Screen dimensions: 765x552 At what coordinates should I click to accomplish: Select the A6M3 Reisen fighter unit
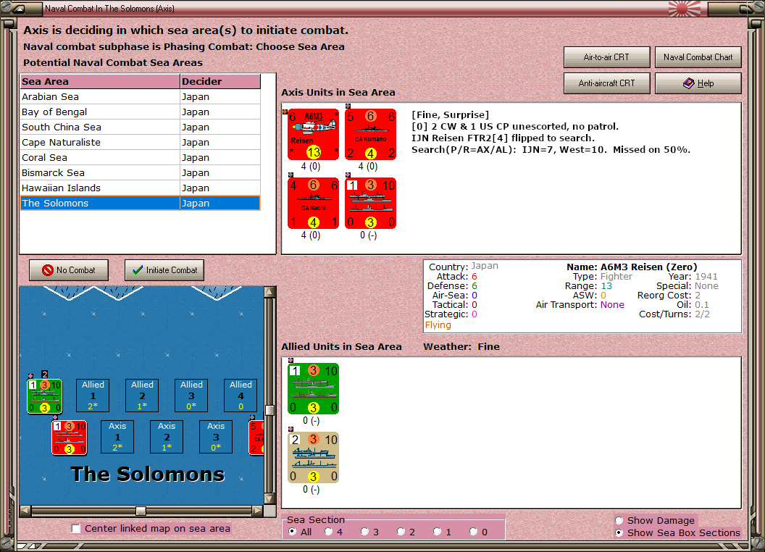(313, 134)
